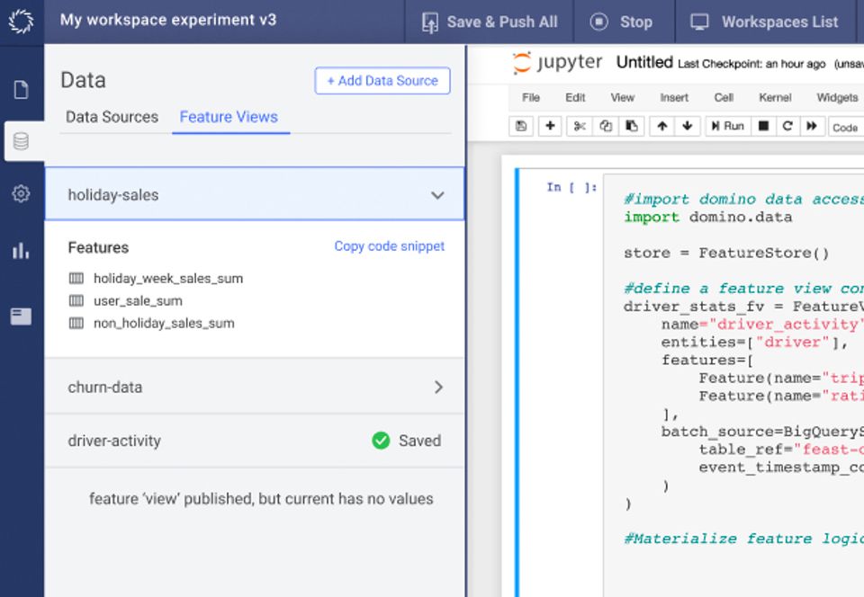Cut the selected cell with scissors icon
This screenshot has height=597, width=864.
click(x=579, y=126)
